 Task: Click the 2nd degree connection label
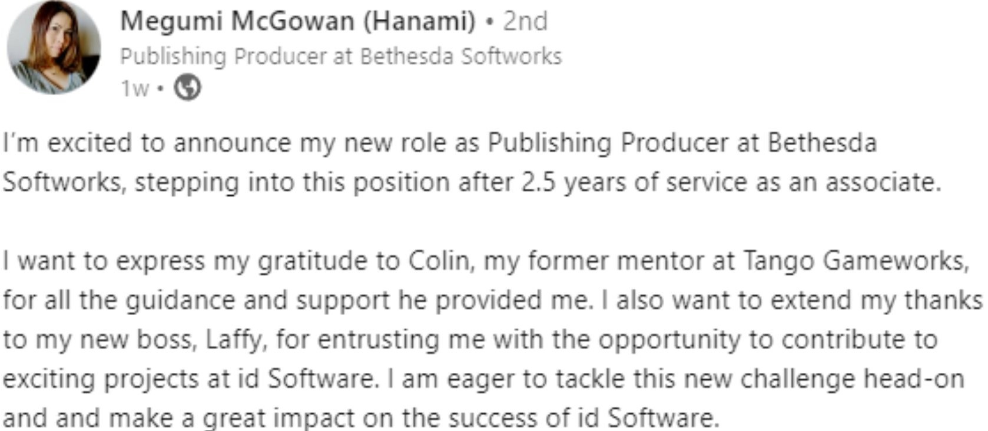(525, 22)
